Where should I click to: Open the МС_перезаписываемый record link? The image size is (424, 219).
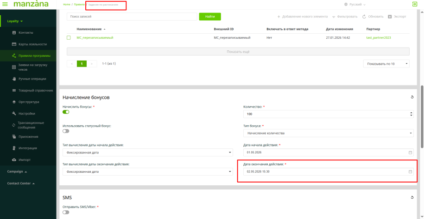click(x=95, y=38)
